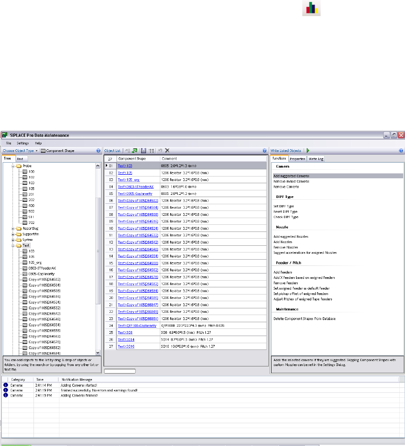This screenshot has height=446, width=405.
Task: Click the black X delete icon in Object List toolbar
Action: tap(167, 151)
